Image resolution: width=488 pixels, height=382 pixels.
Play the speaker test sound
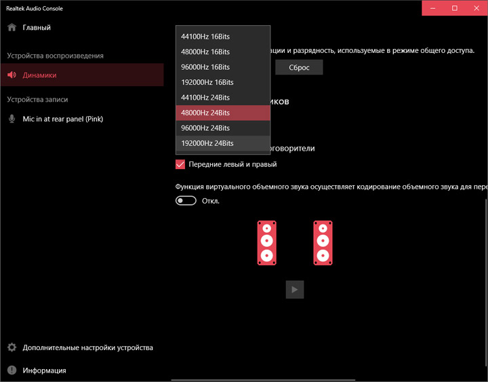(x=295, y=290)
